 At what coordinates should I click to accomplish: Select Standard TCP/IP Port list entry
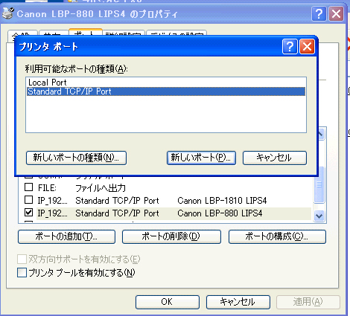click(166, 91)
